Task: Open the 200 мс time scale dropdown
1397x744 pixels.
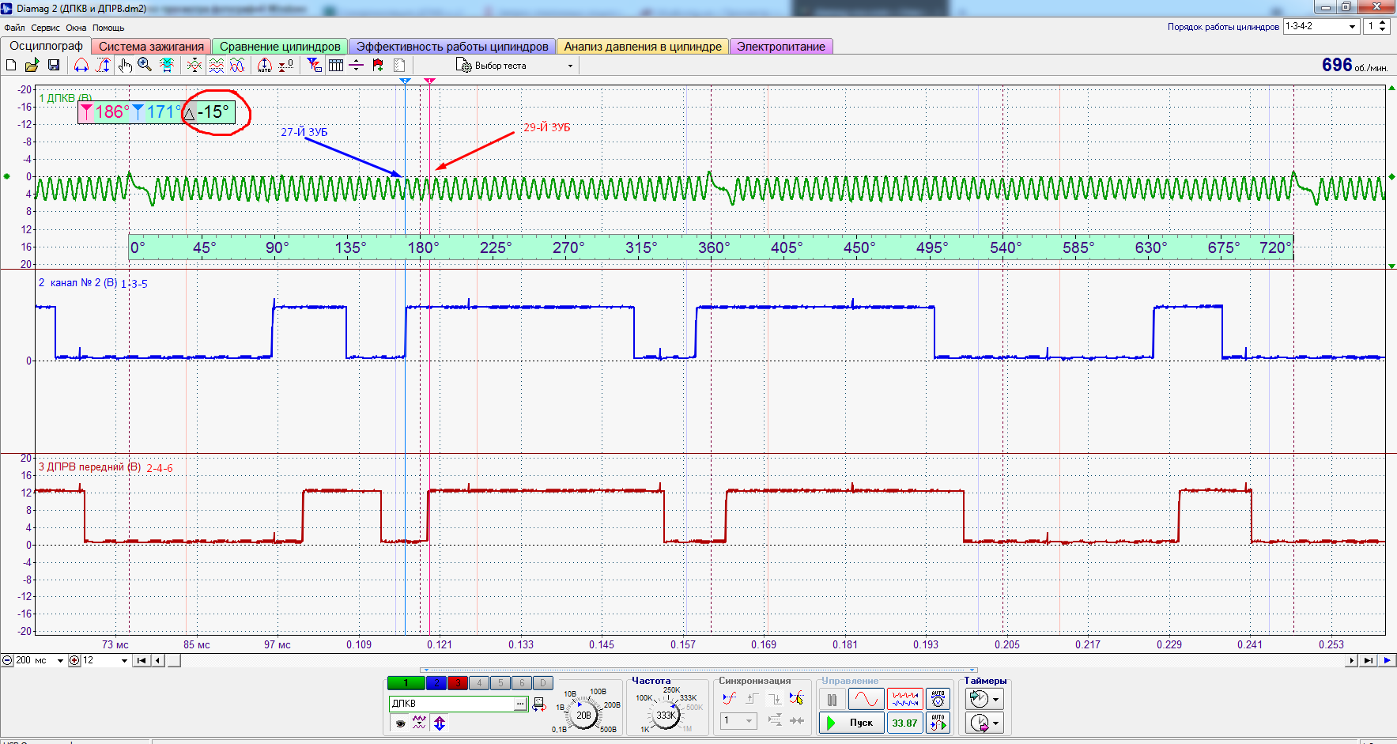Action: click(60, 660)
